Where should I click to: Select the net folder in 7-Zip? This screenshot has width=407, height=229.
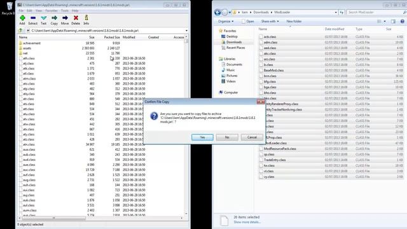[25, 53]
